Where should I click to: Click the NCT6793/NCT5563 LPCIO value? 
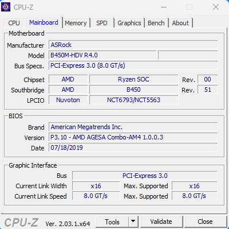[133, 100]
